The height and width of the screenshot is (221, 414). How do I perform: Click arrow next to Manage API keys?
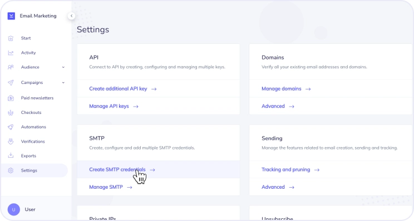click(136, 107)
